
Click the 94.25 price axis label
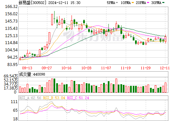pyautogui.click(x=12, y=57)
